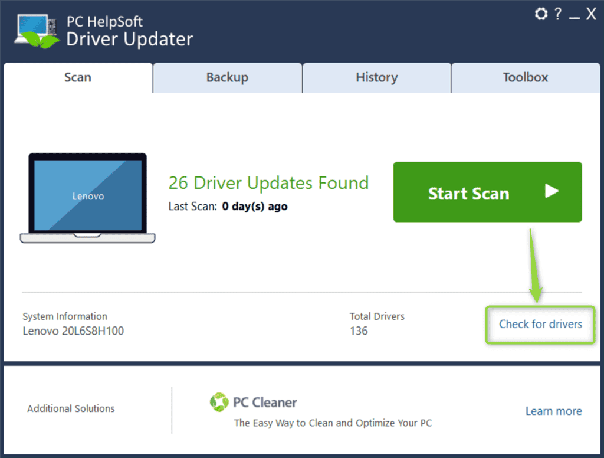Go to the Toolbox tab

[x=526, y=77]
